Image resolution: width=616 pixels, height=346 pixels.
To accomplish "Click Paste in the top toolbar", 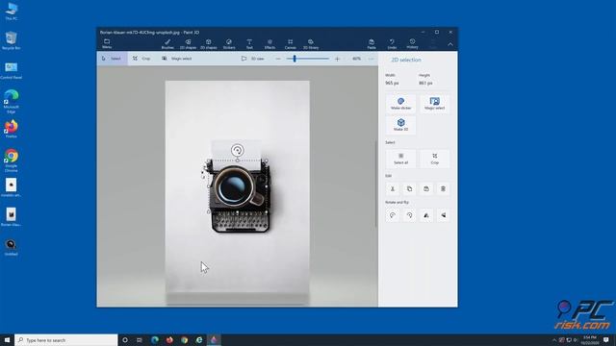I will tap(372, 44).
